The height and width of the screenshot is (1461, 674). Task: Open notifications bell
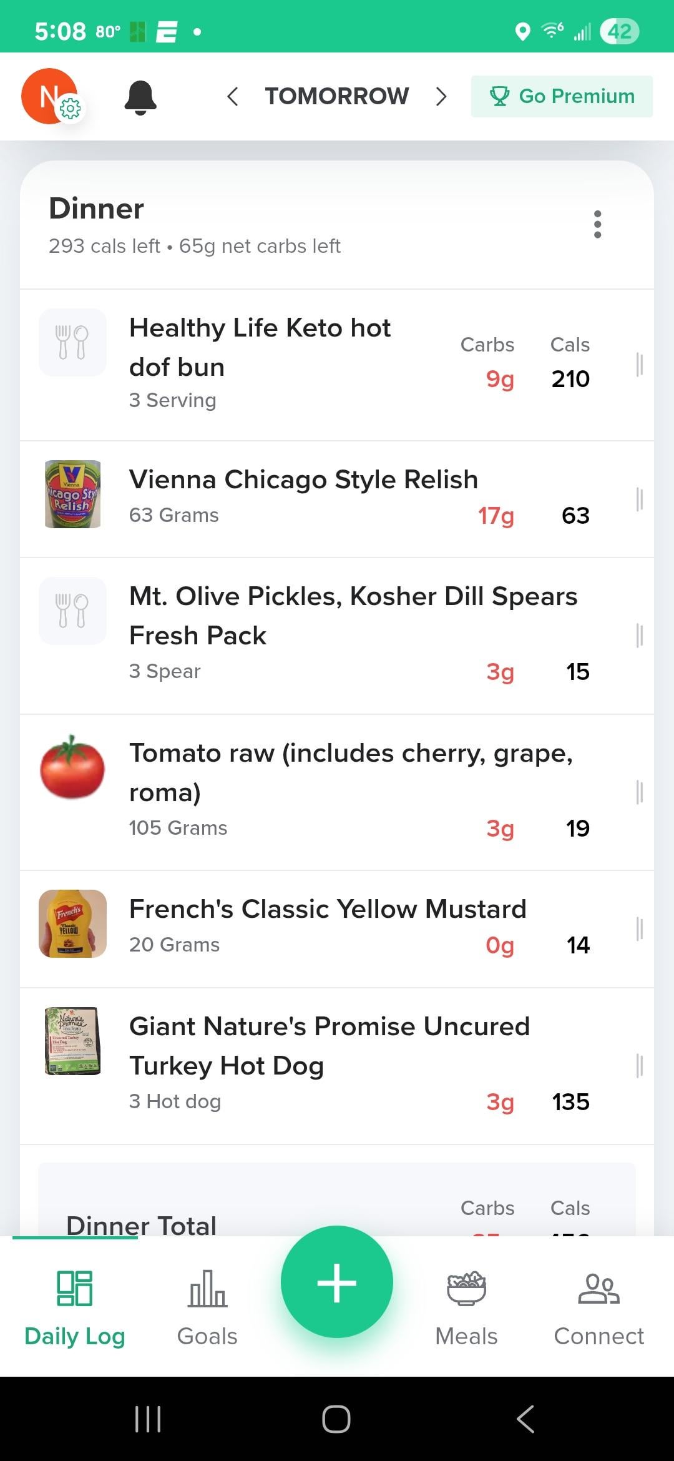point(140,97)
